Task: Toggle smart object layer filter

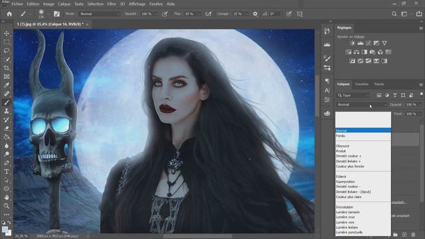Action: 411,95
